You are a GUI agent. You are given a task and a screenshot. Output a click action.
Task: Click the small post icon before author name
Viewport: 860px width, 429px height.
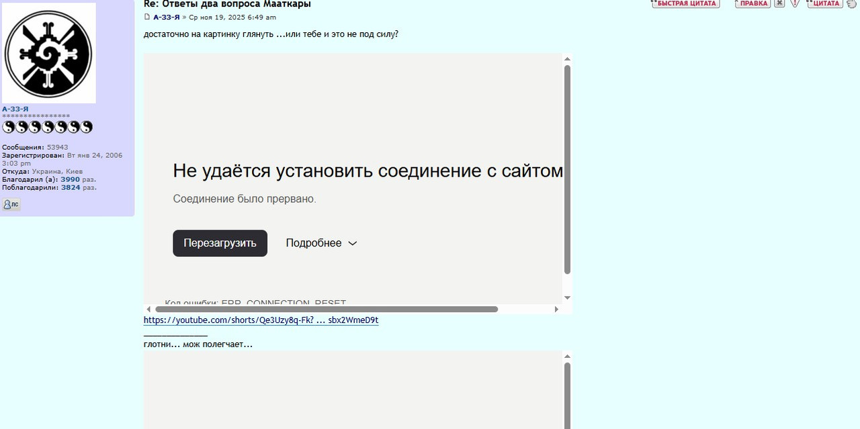pos(147,17)
